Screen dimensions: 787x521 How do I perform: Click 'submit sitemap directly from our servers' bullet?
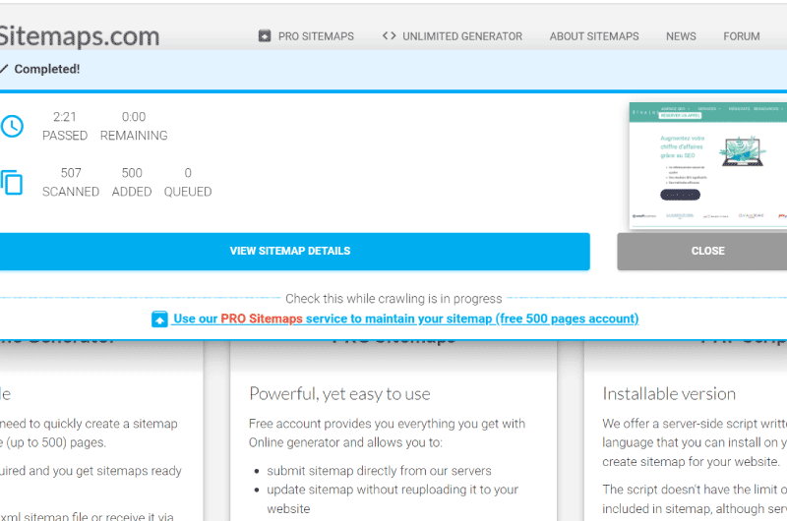(379, 471)
